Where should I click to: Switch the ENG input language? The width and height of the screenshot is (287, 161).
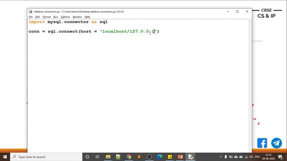point(257,157)
